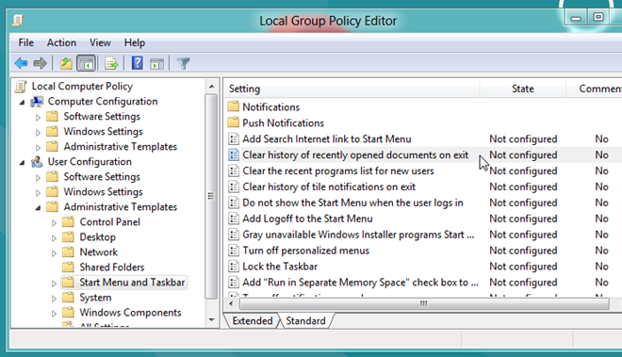Expand Windows Settings under Computer Configuration
The image size is (622, 357).
(38, 133)
